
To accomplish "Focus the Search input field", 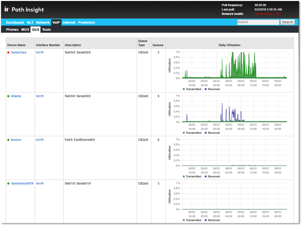I will 258,22.
